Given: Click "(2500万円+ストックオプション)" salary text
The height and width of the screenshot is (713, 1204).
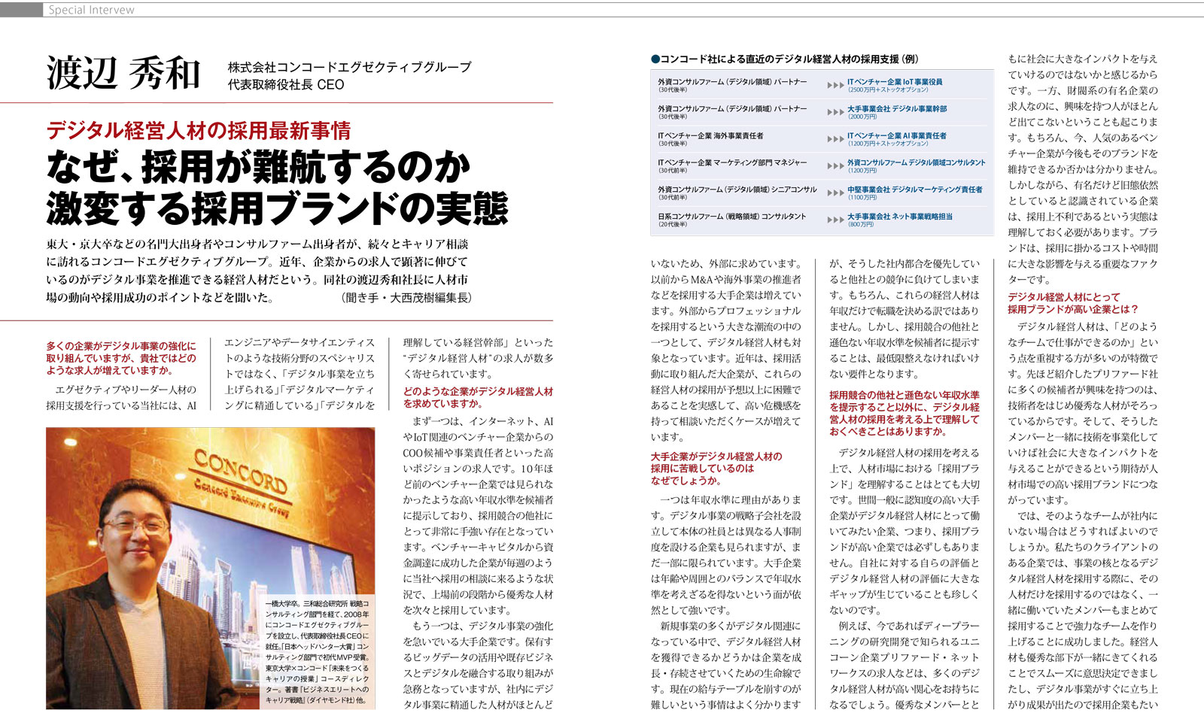Looking at the screenshot, I should 888,90.
